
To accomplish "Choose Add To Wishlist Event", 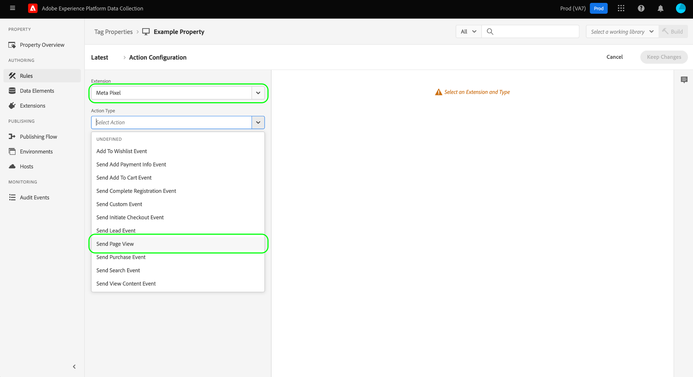I will point(178,151).
